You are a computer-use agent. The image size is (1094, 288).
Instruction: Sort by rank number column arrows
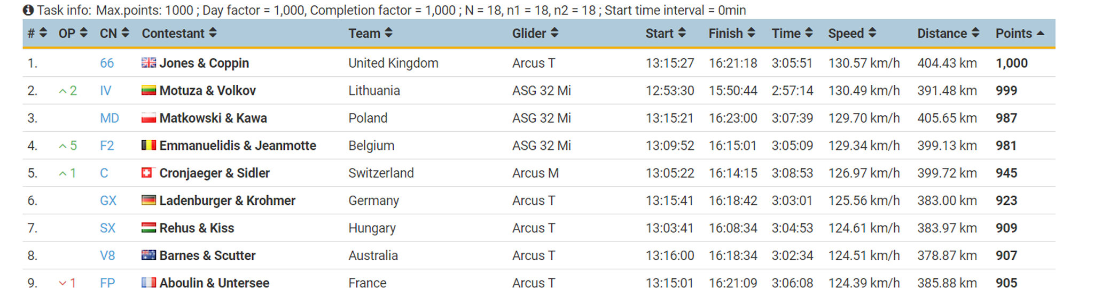pyautogui.click(x=43, y=33)
